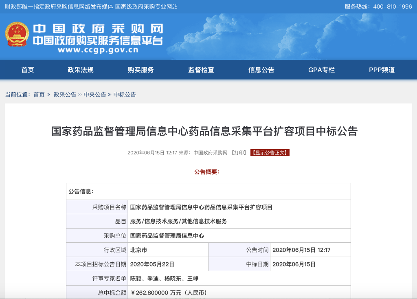The image size is (417, 299).
Task: Open the 首页 navigation menu item
Action: [28, 70]
